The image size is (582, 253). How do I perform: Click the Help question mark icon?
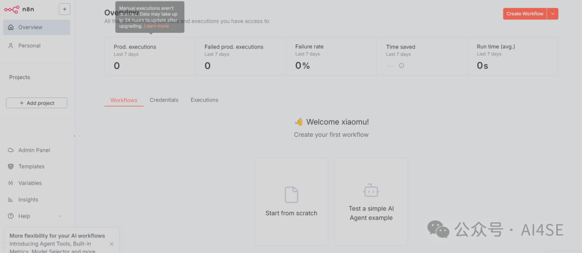(11, 216)
